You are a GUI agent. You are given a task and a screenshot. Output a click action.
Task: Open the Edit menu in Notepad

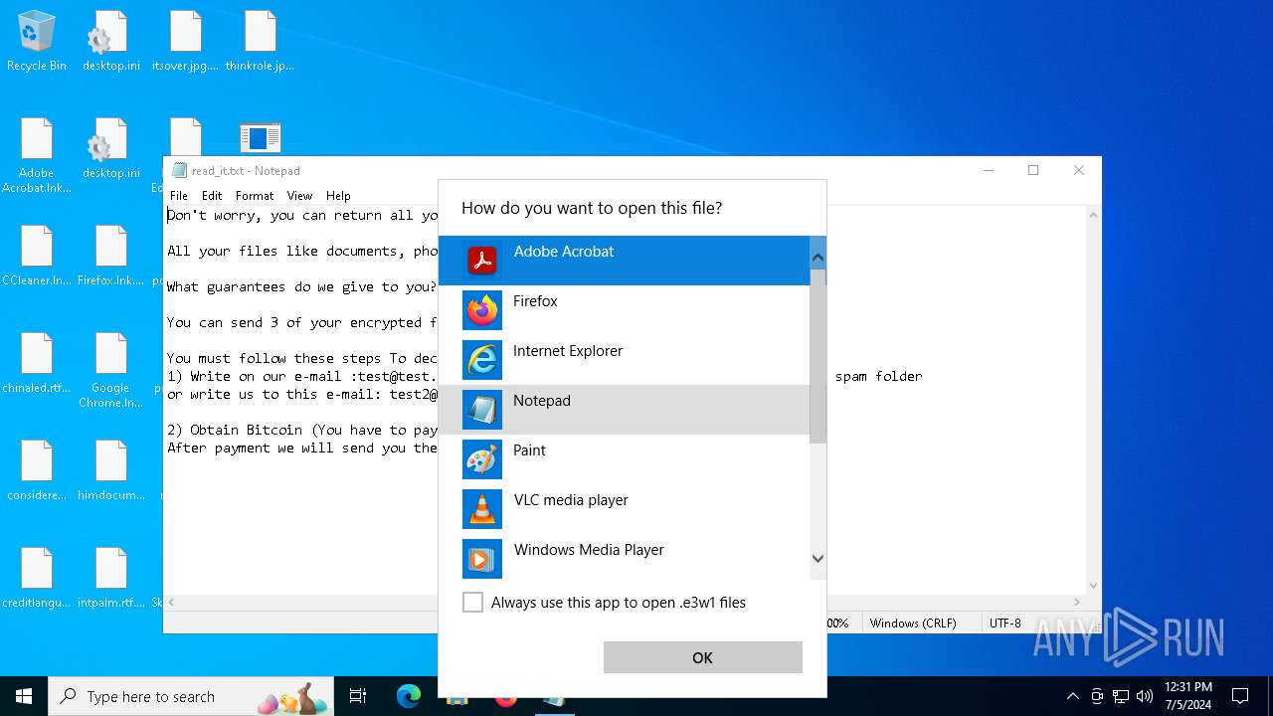pos(212,196)
